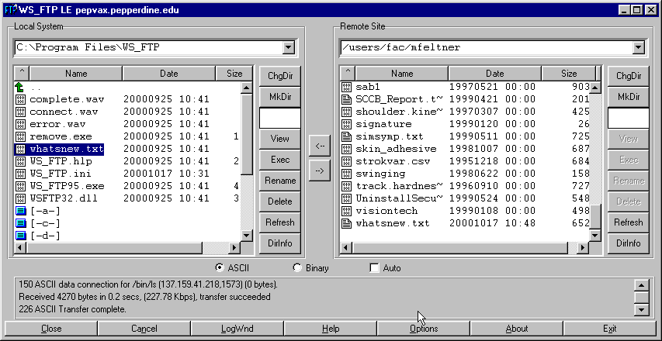This screenshot has height=341, width=662.
Task: Click the local Delete button
Action: 280,201
